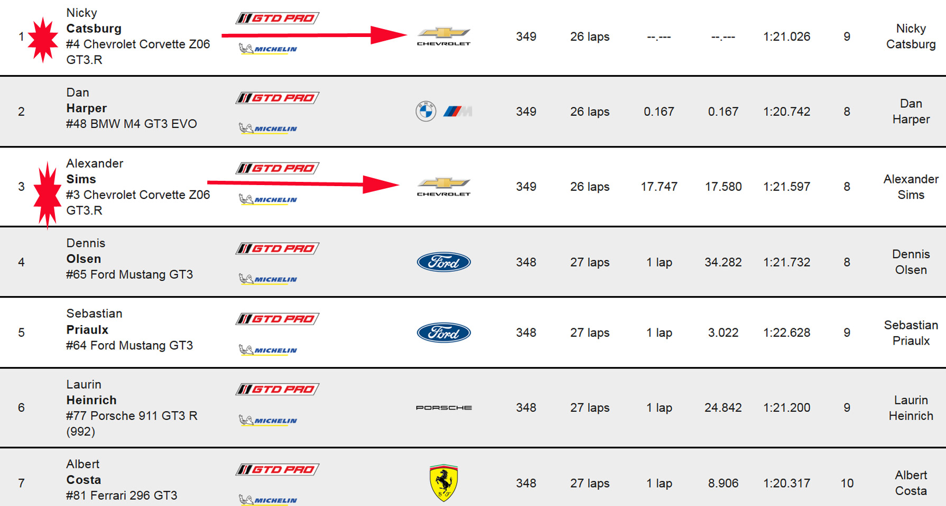Click the Michelin logo in Catsburg's row
The image size is (946, 506).
click(268, 49)
